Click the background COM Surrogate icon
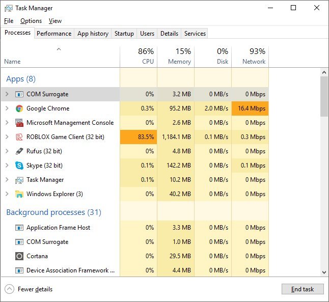Viewport: 329px width, 302px height. tap(19, 242)
